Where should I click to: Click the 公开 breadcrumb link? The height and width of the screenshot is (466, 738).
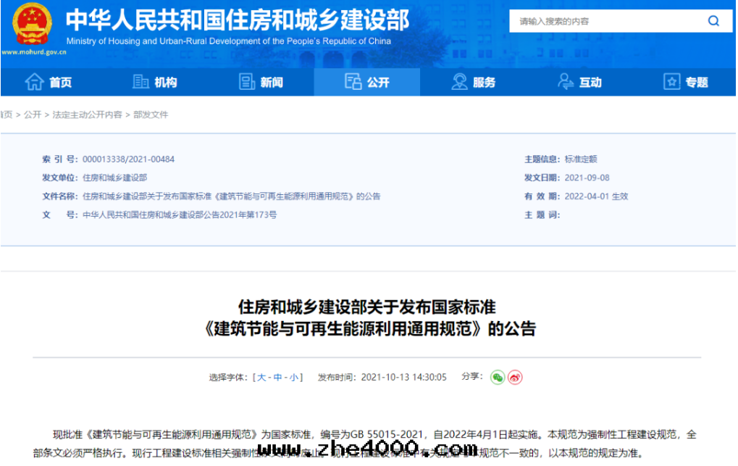click(33, 115)
